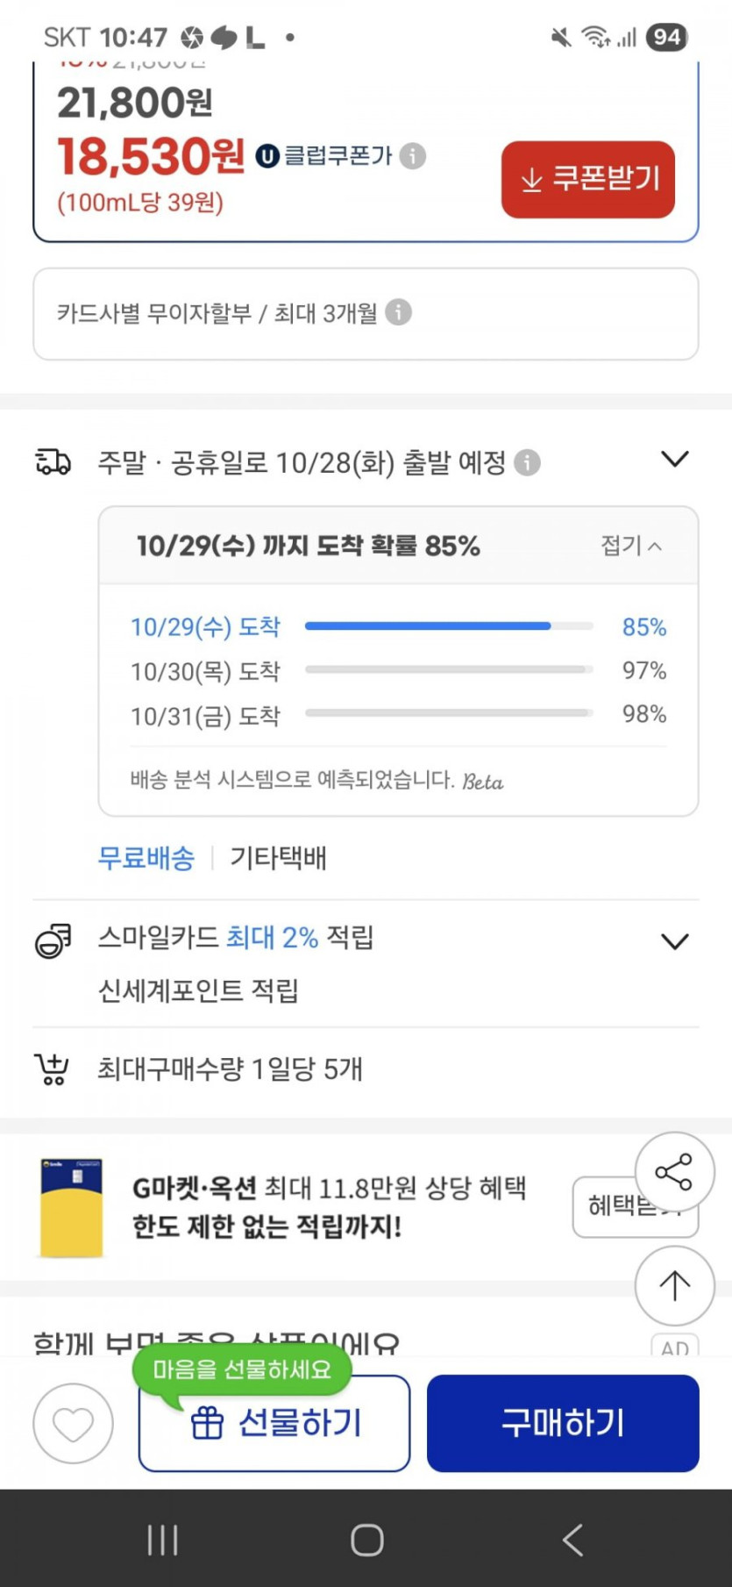Tap info icon beside 무이자할부 최대 3개월
732x1587 pixels.
398,312
